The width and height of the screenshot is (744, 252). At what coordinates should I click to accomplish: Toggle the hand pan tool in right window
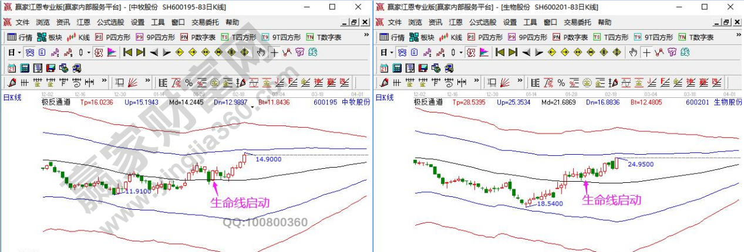pyautogui.click(x=633, y=52)
